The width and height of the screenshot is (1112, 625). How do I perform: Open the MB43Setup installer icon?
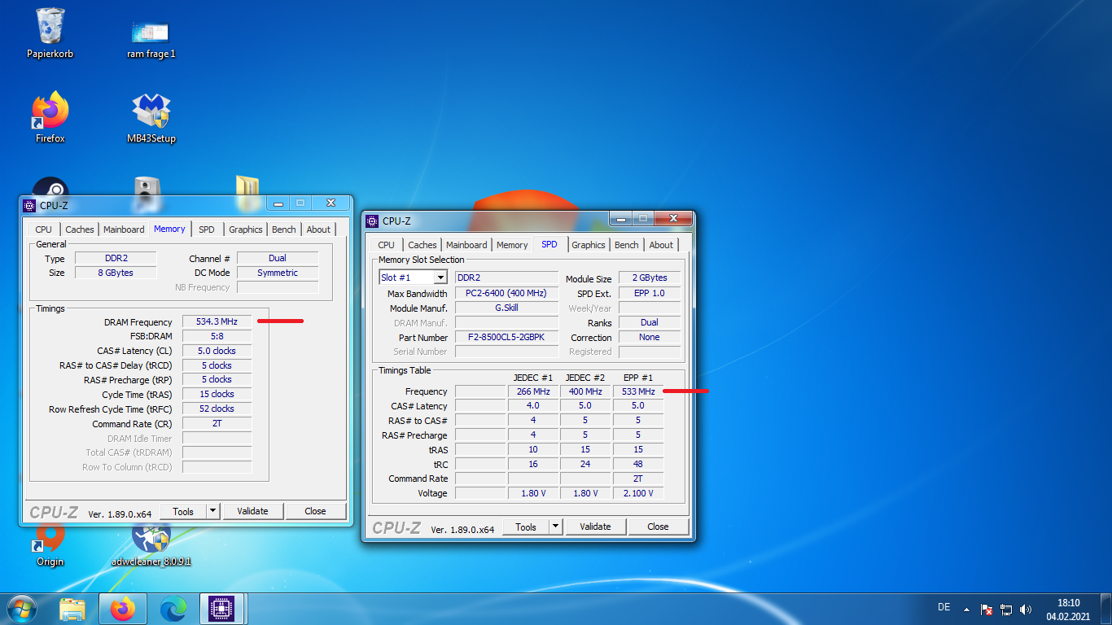pos(151,117)
